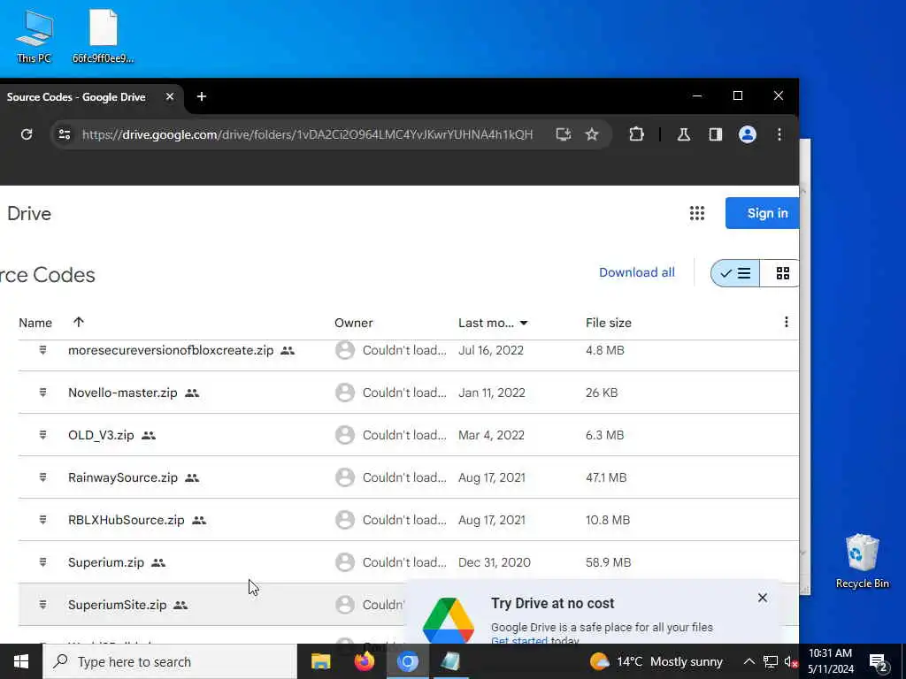Open the Extensions puzzle icon
This screenshot has height=679, width=906.
(636, 134)
